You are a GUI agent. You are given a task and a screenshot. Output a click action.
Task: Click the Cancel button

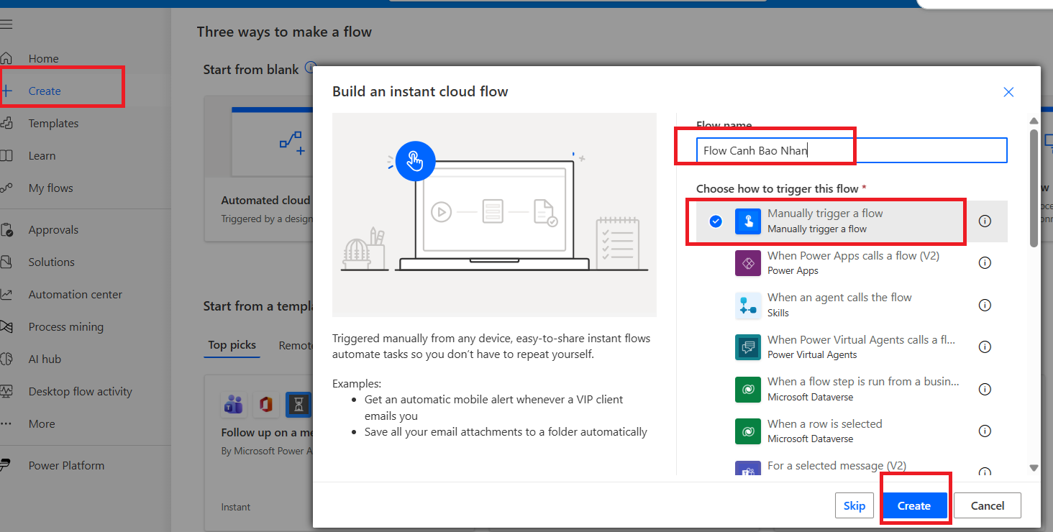coord(987,505)
